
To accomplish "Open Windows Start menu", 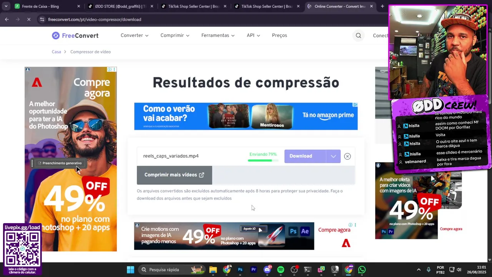I will point(131,270).
